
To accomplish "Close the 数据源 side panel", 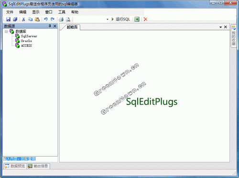I will 55,26.
